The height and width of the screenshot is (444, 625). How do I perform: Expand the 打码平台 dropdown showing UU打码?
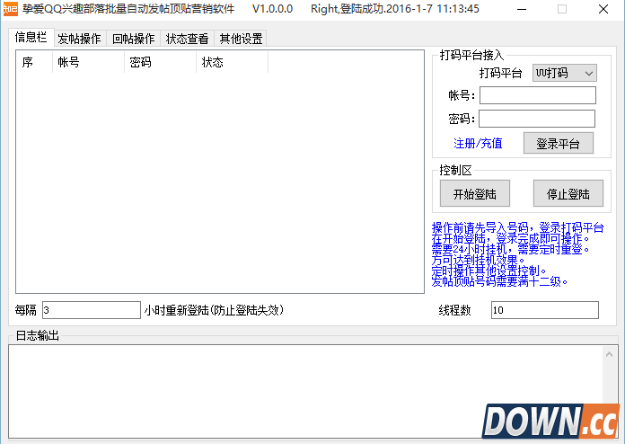coord(565,73)
